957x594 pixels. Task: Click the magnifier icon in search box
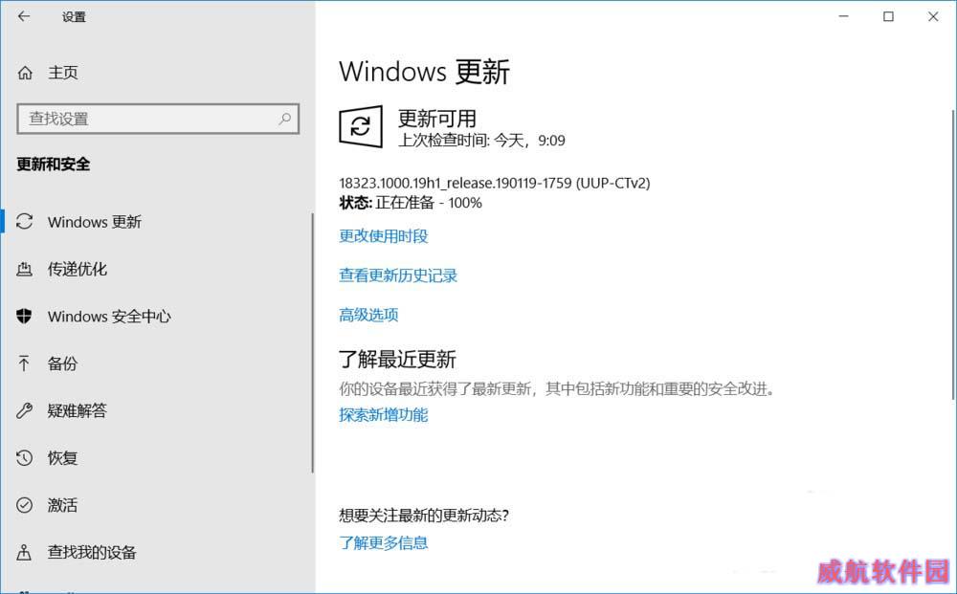[x=284, y=119]
